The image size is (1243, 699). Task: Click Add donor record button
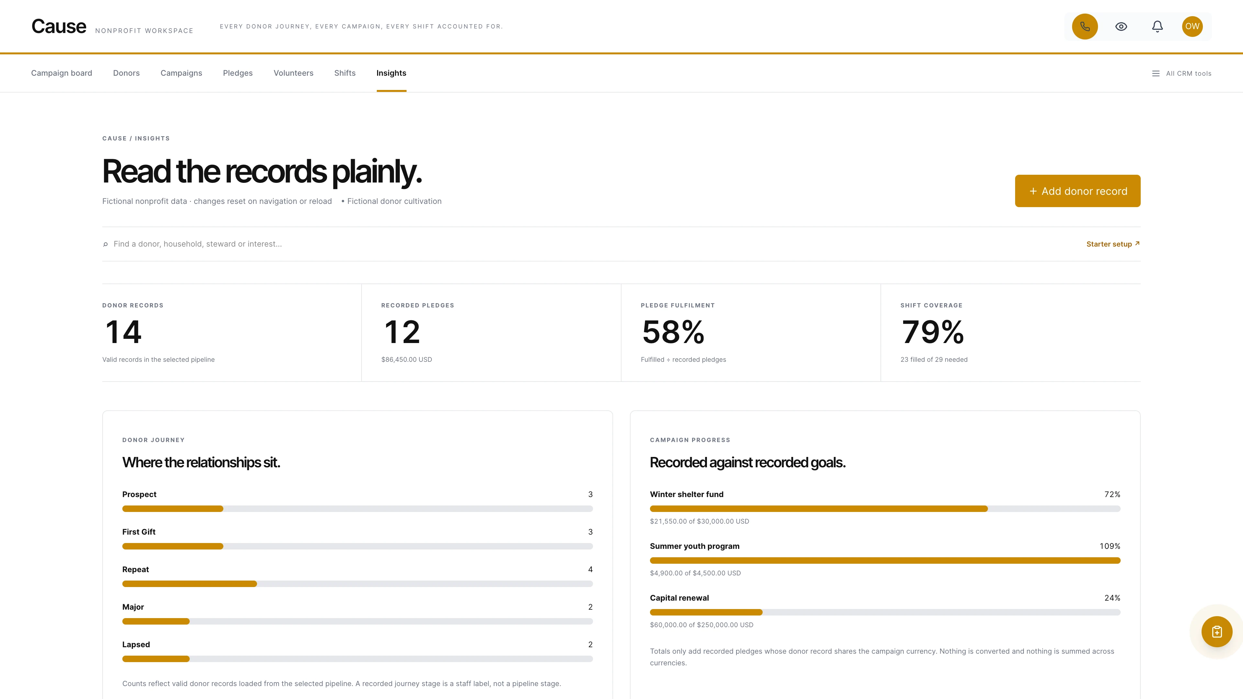1078,191
